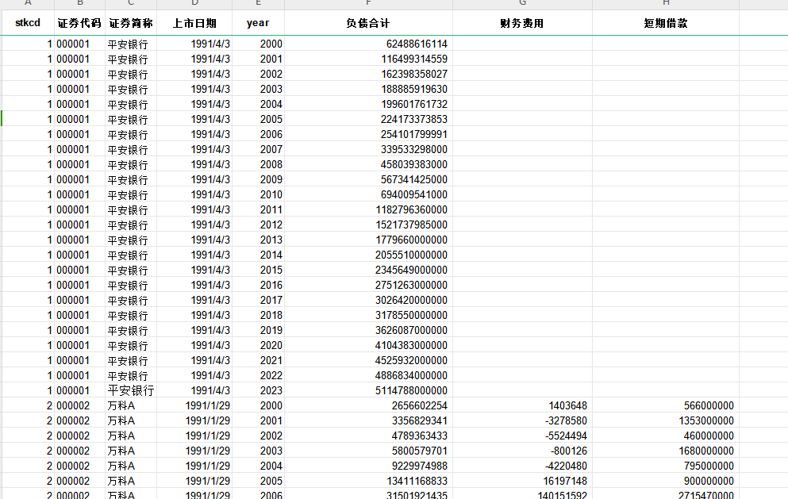The width and height of the screenshot is (788, 499).
Task: Click the cell with value 188885919630
Action: (x=368, y=89)
